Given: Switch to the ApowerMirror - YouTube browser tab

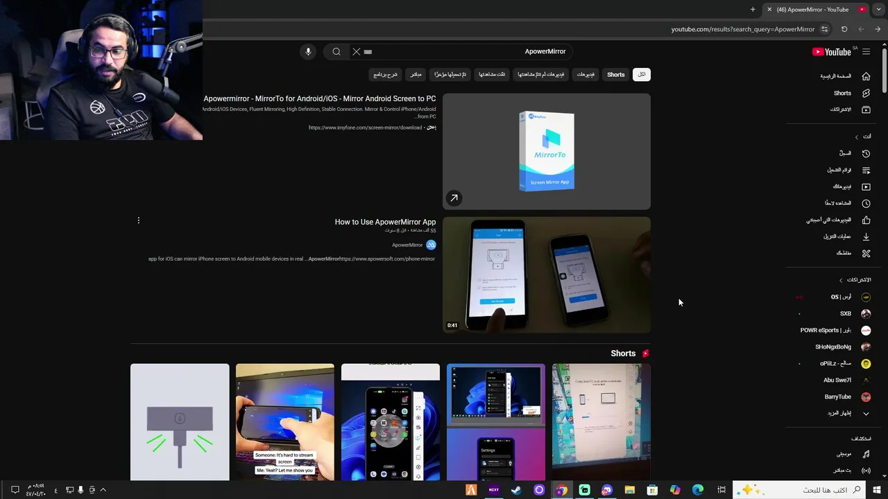Looking at the screenshot, I should click(x=816, y=9).
